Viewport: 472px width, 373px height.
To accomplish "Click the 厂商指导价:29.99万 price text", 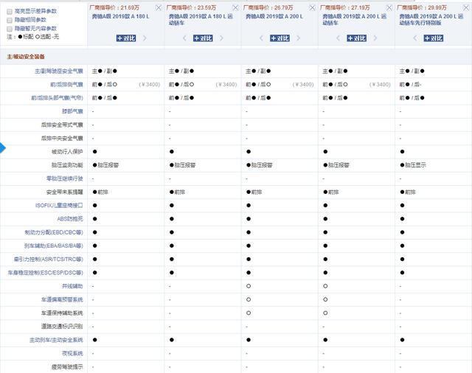I will coord(422,8).
